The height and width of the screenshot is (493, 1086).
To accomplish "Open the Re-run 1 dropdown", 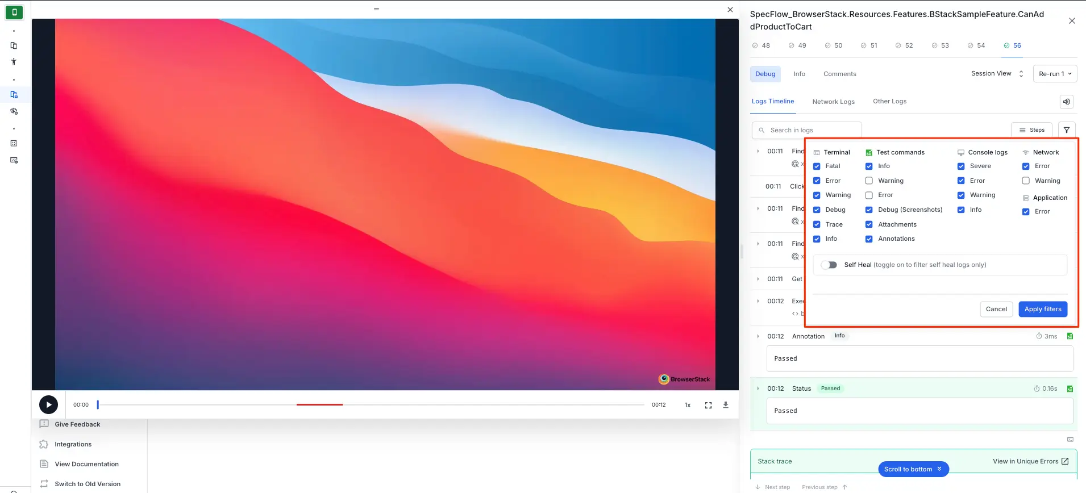I will (1055, 74).
